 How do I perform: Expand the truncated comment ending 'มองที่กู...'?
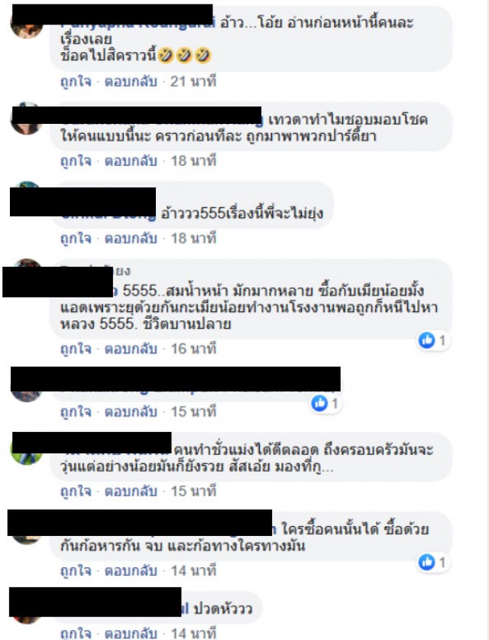point(328,468)
